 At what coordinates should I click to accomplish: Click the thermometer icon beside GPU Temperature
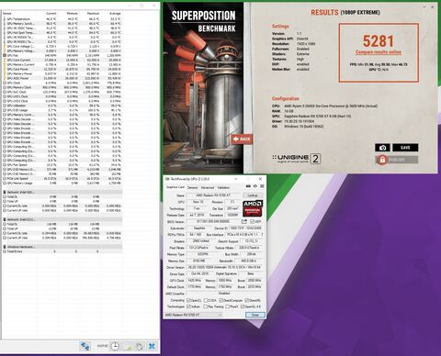pos(5,19)
